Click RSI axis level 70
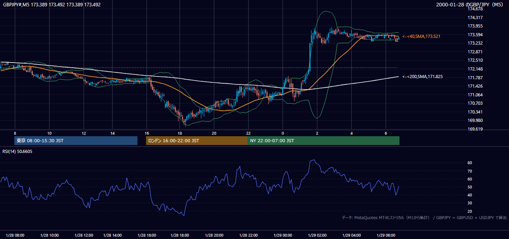Viewport: 509px width, 239px height. tap(470, 171)
